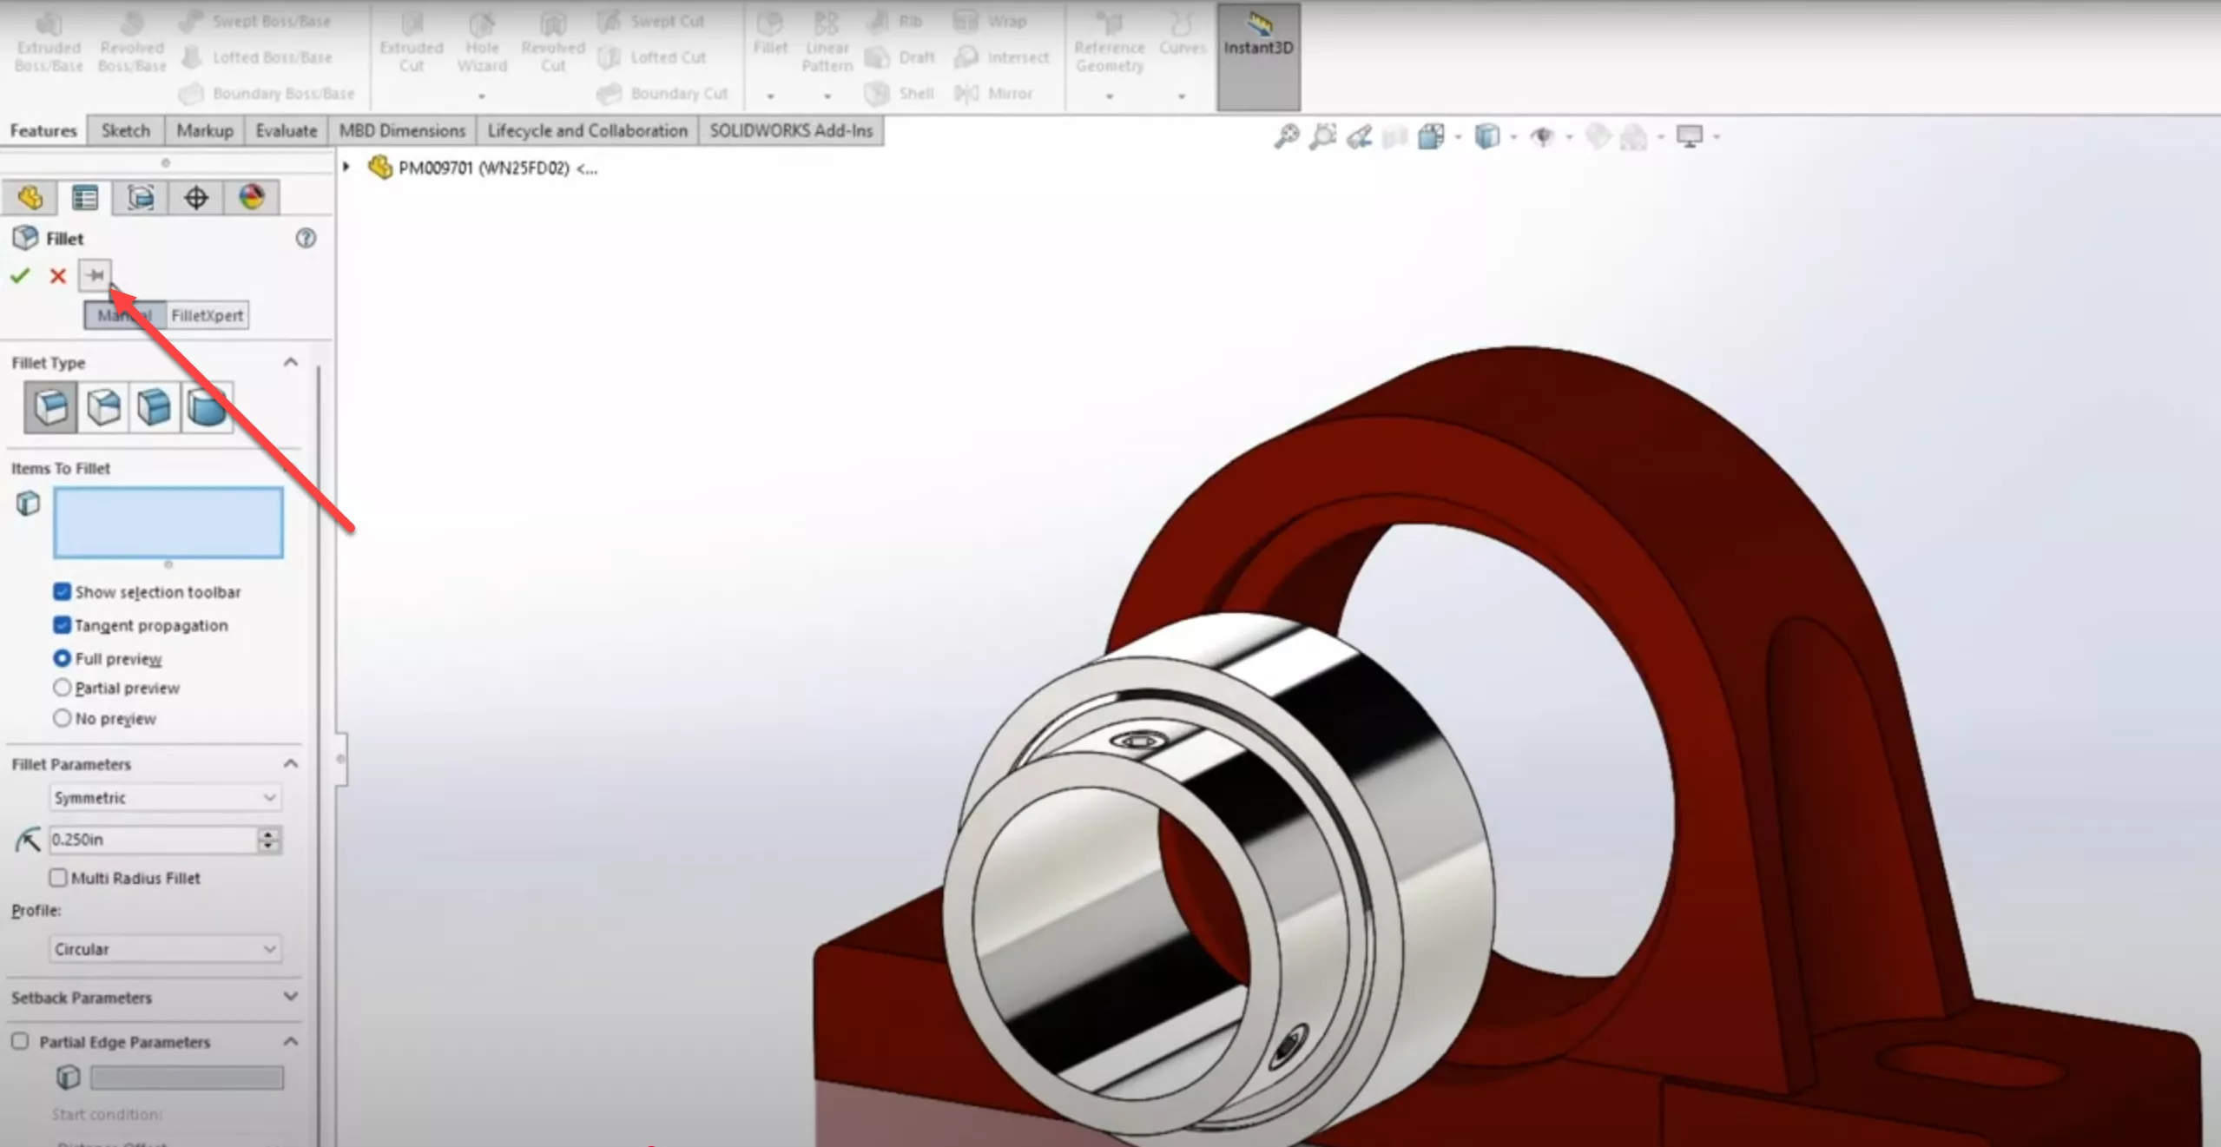Open Hide/Show Items dropdown arrow
The height and width of the screenshot is (1147, 2221).
pos(1568,137)
